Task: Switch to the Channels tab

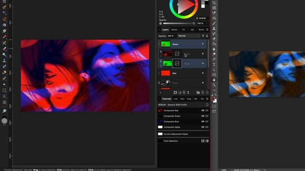Action: [166, 99]
